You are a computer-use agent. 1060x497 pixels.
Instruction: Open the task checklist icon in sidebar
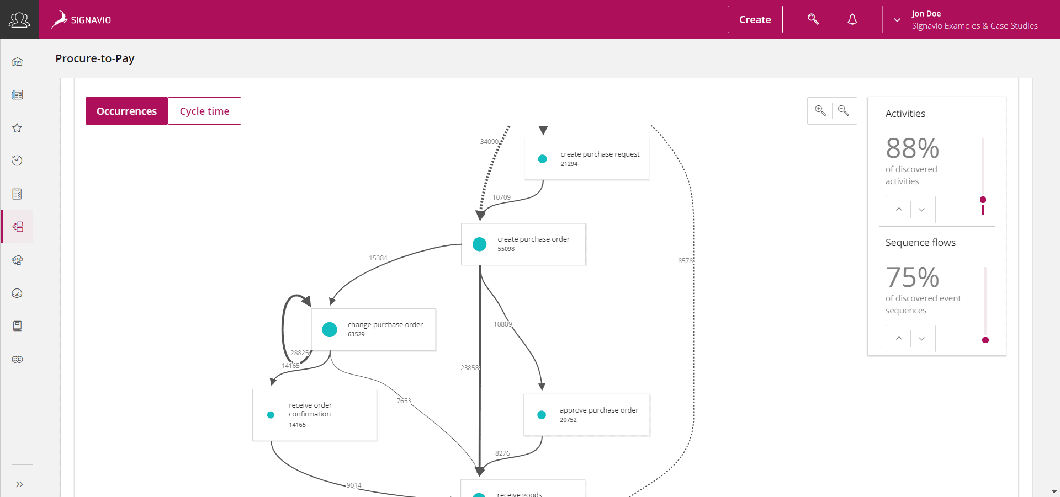pyautogui.click(x=17, y=194)
